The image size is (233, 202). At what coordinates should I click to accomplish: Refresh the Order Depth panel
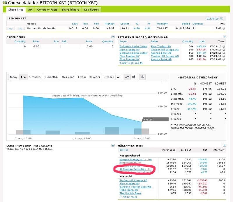[x=113, y=37]
